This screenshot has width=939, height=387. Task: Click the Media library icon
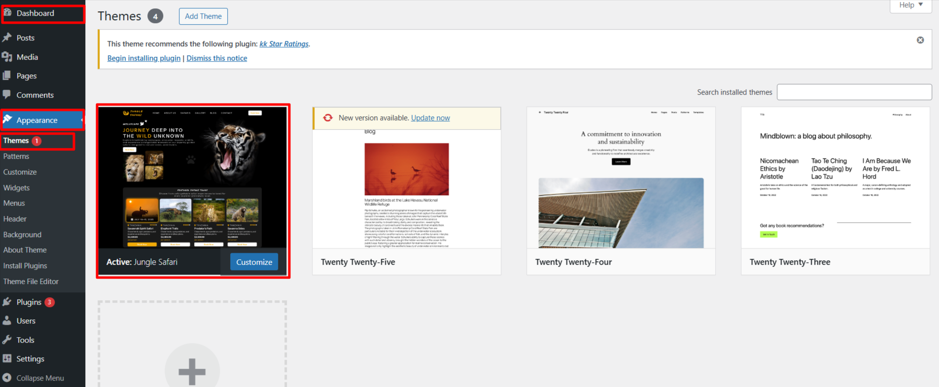[7, 57]
